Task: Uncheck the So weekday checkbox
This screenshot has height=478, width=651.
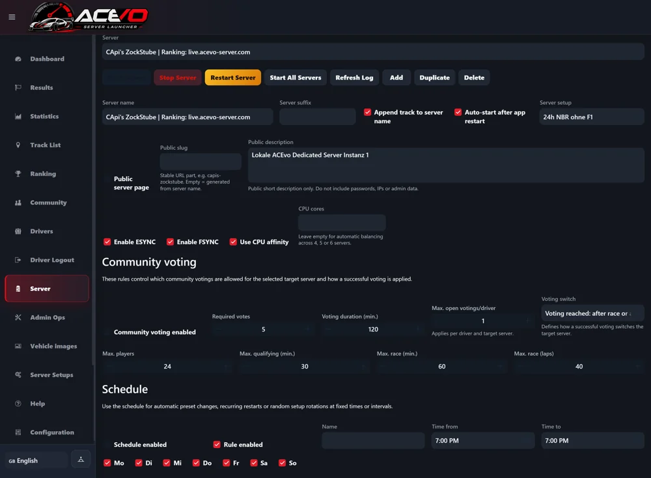Action: [283, 462]
